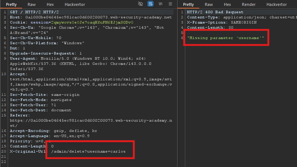Click the X-Frame-Options: SAMEORIGIN header
This screenshot has width=297, height=167.
pyautogui.click(x=222, y=22)
